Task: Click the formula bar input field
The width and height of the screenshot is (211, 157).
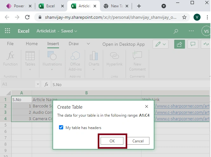Action: 130,85
